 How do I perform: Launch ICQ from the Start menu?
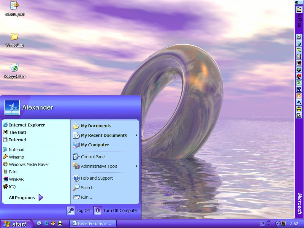tap(9, 186)
